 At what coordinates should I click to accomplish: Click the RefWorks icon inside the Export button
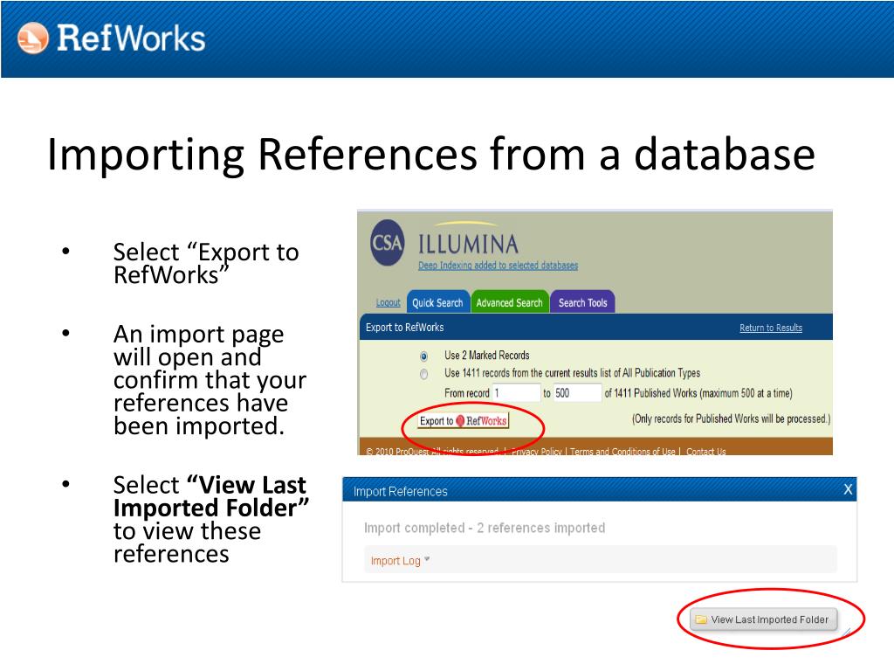pos(461,421)
